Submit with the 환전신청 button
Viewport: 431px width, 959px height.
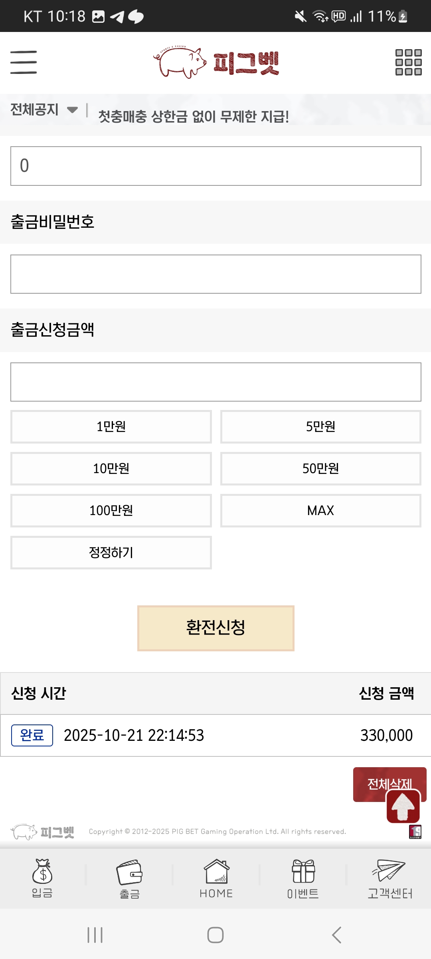(x=216, y=628)
